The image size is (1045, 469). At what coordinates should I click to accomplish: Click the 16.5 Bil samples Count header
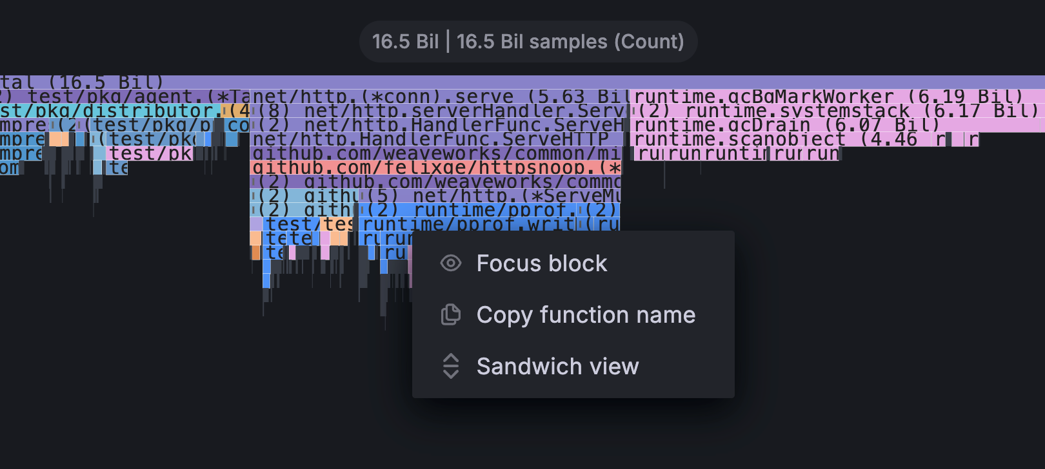tap(528, 41)
